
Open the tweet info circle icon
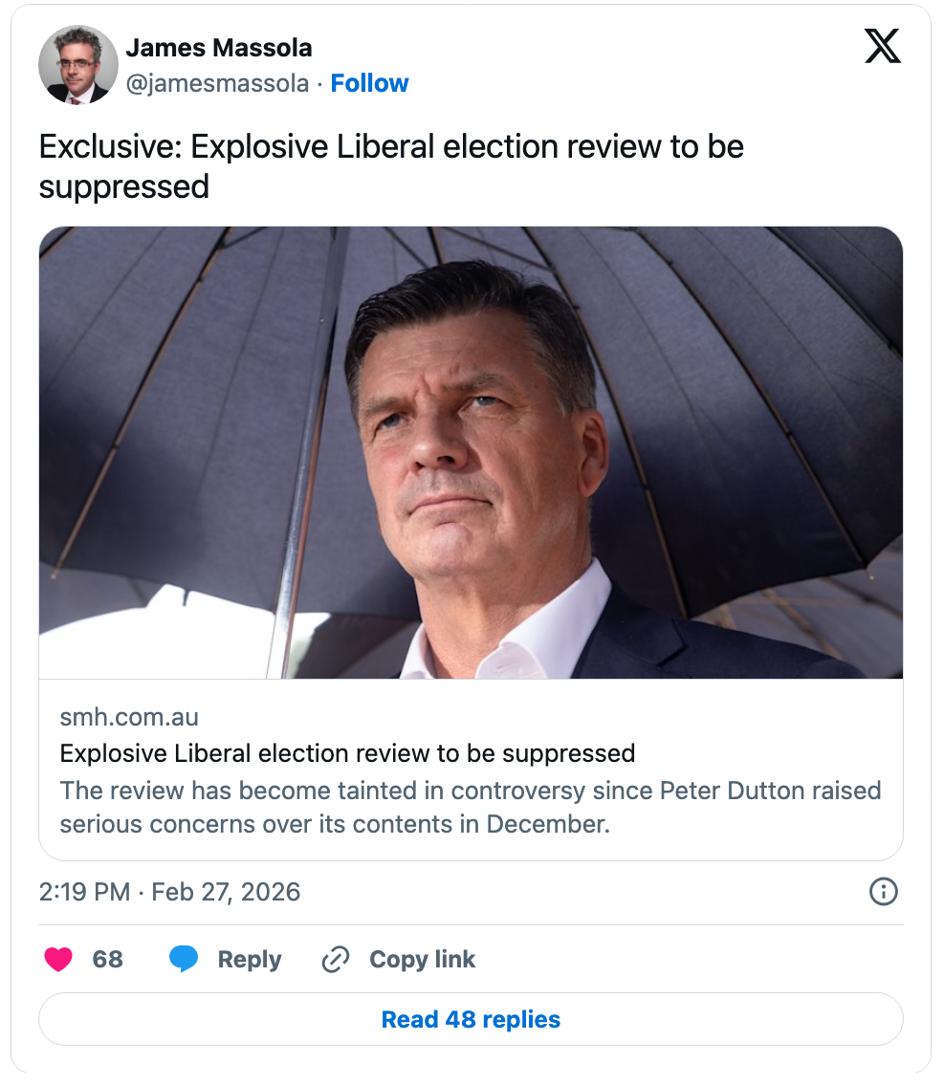click(882, 892)
